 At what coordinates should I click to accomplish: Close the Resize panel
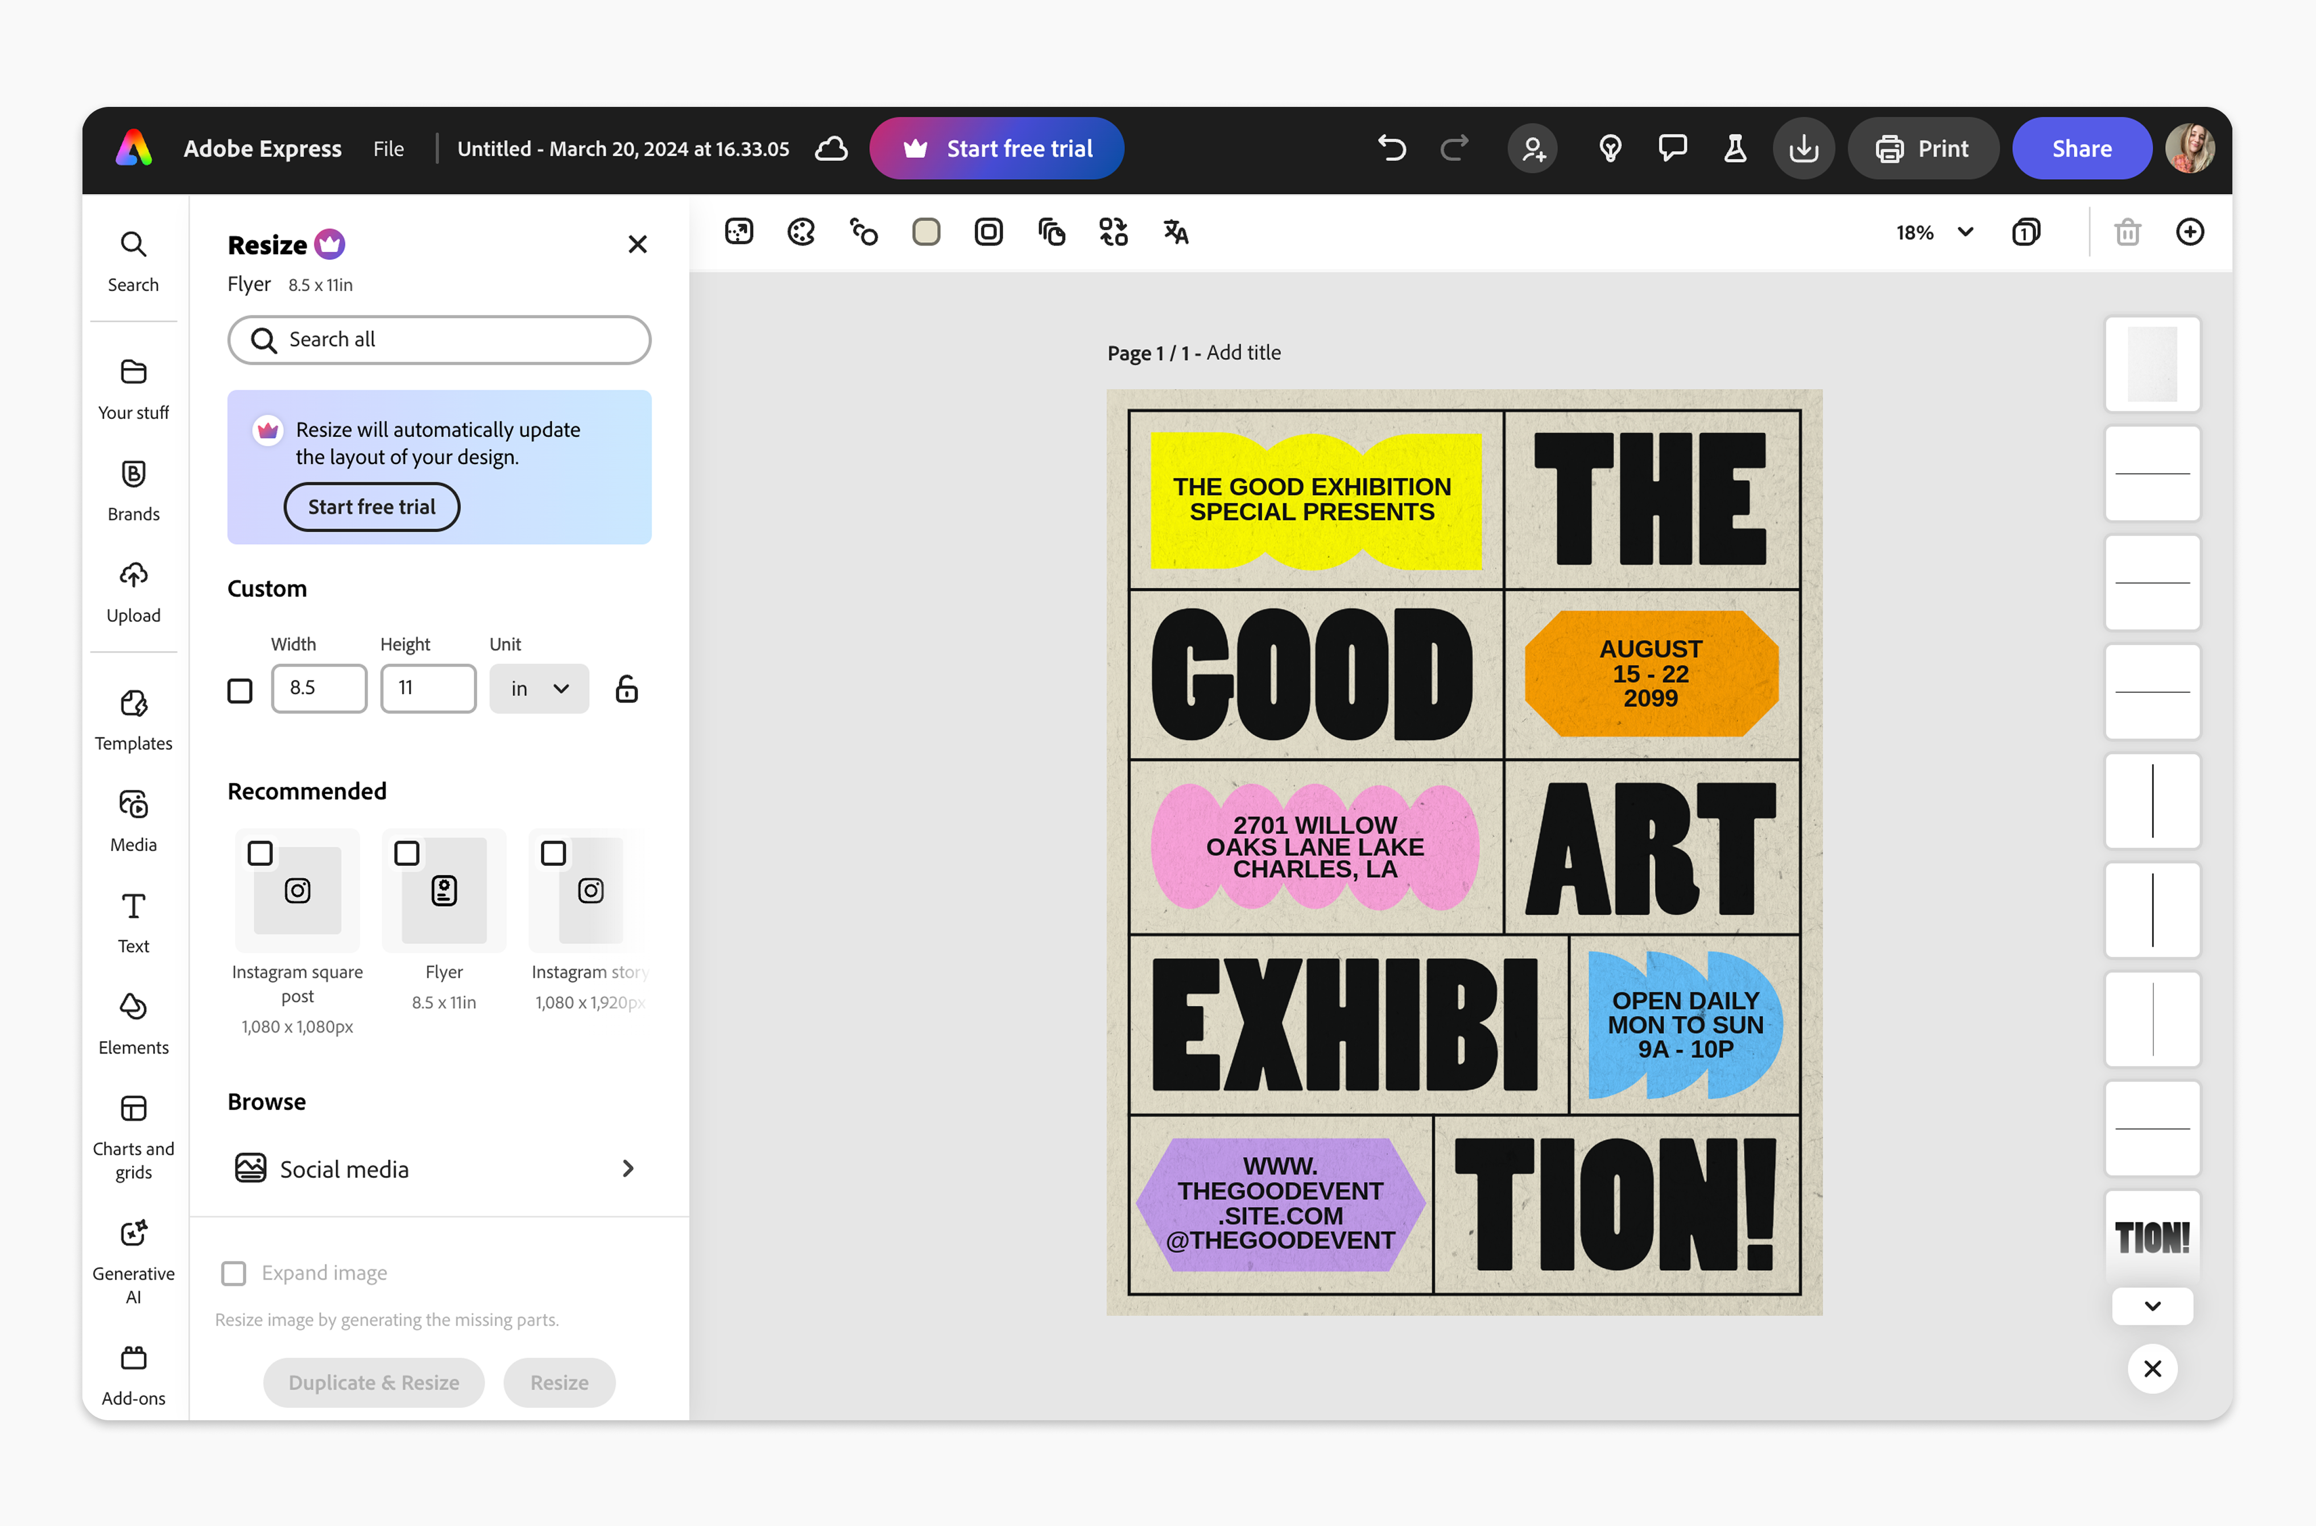click(638, 244)
